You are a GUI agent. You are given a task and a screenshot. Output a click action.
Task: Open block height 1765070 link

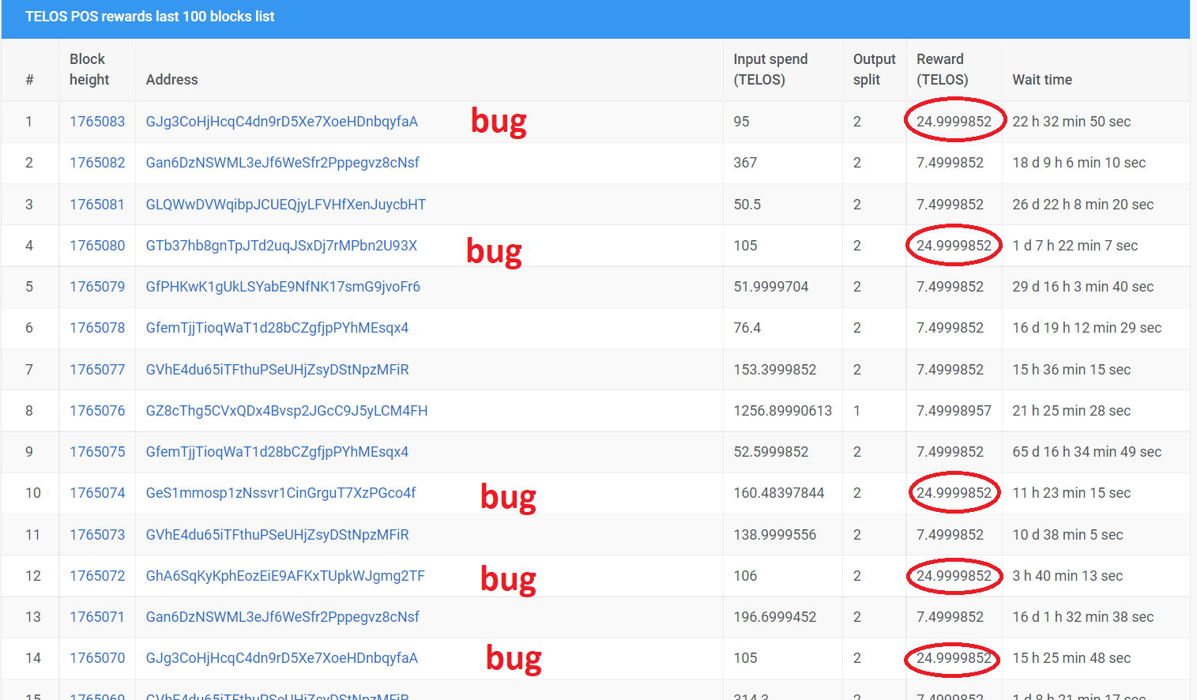click(x=97, y=658)
